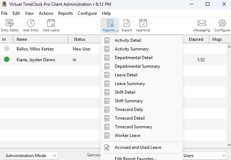Image resolution: width=231 pixels, height=160 pixels.
Task: Open the Administration Mode dropdown
Action: pyautogui.click(x=31, y=156)
